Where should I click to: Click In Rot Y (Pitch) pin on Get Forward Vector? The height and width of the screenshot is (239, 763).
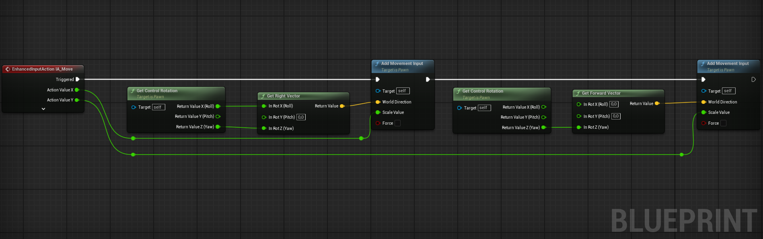(579, 116)
